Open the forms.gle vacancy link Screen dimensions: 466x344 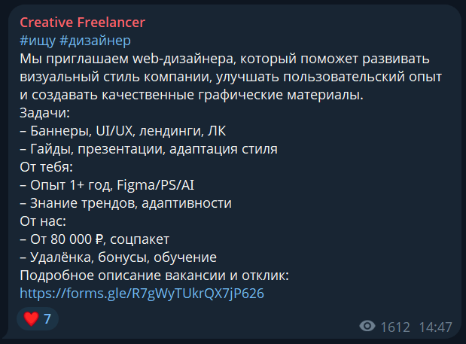point(142,294)
